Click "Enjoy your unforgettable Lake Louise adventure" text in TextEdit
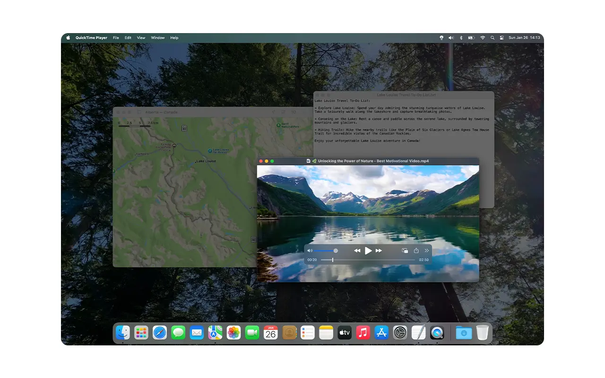 (x=367, y=141)
